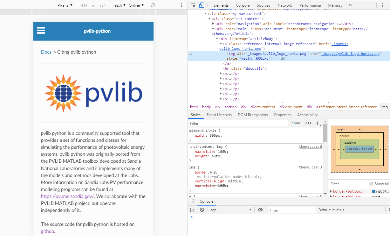This screenshot has width=390, height=236.
Task: Select the hr class docutils node
Action: tap(244, 69)
